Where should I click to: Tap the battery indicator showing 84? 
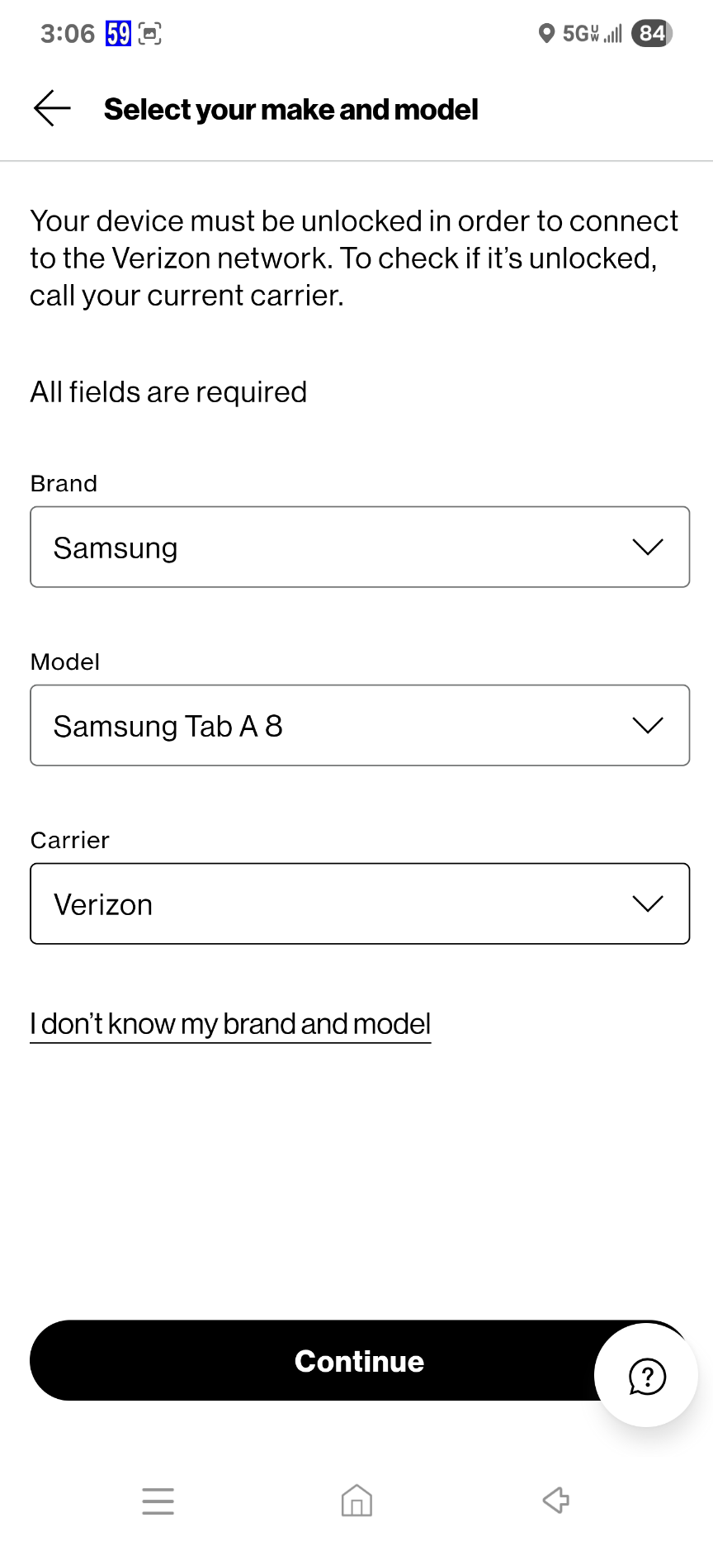pyautogui.click(x=652, y=33)
